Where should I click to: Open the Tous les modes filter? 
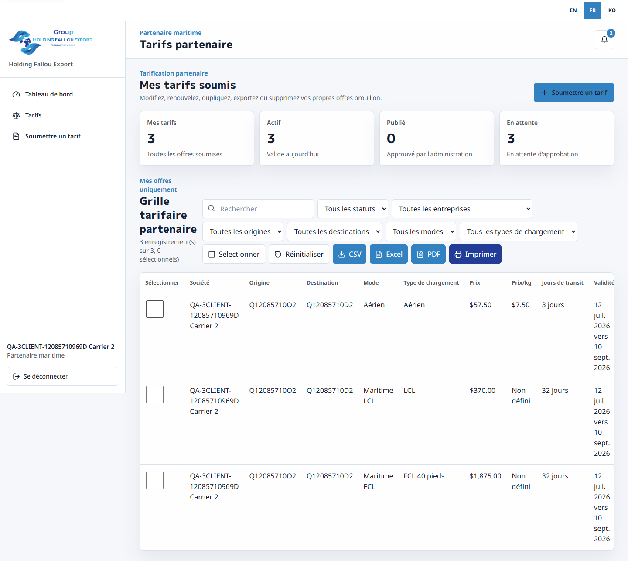421,231
